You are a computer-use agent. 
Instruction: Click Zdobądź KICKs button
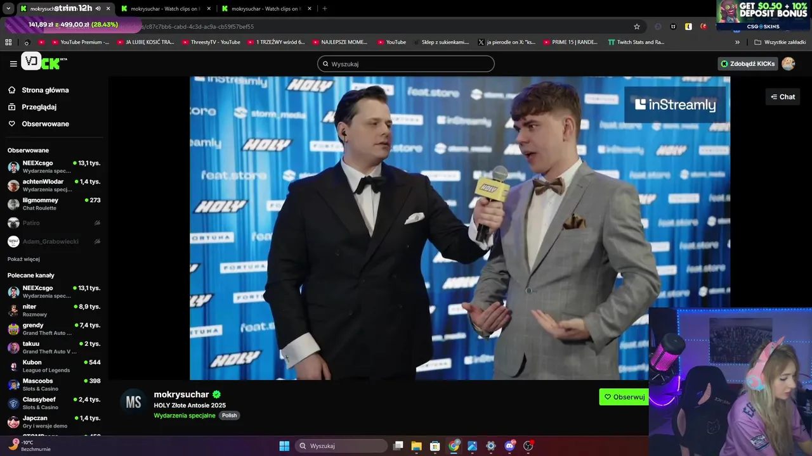747,63
